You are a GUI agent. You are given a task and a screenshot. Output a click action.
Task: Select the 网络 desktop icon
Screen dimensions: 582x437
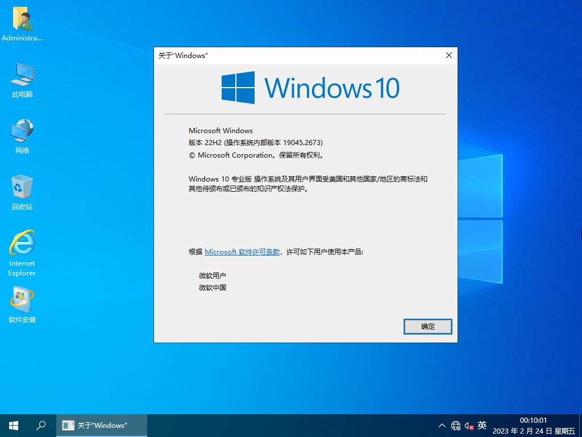point(22,135)
